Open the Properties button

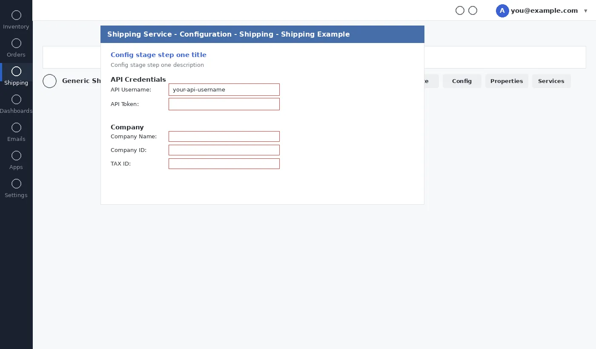[507, 81]
